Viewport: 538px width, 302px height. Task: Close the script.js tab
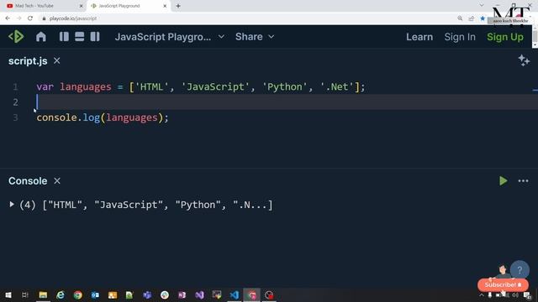(57, 60)
